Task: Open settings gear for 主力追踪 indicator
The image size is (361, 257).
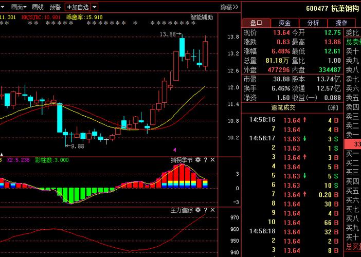Action: tap(198, 210)
